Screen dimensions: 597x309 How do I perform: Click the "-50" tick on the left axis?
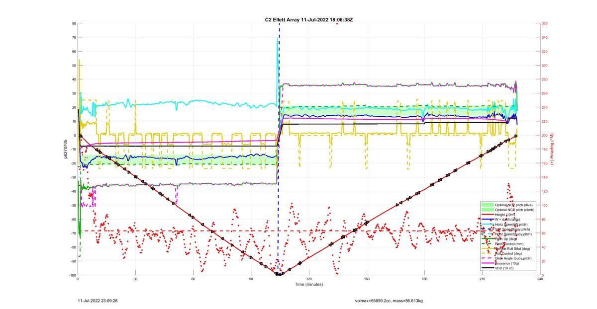[x=73, y=205]
